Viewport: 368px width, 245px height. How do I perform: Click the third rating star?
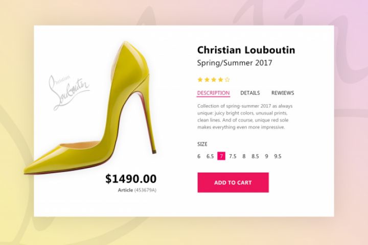click(x=213, y=80)
